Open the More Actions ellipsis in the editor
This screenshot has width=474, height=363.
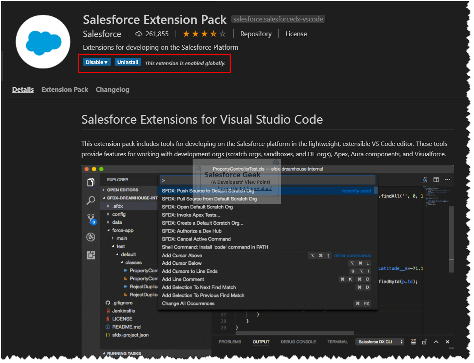click(448, 179)
